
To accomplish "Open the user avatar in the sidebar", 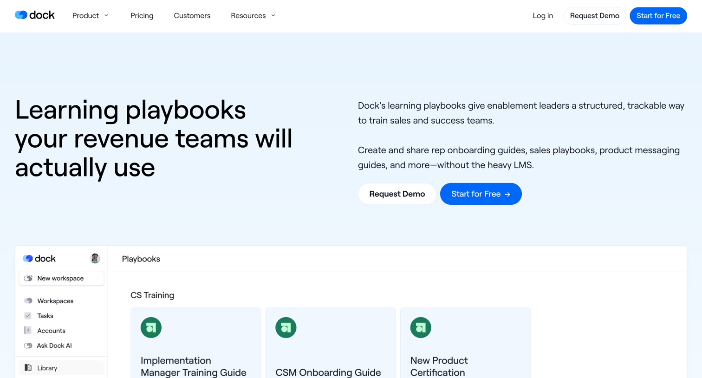I will (95, 259).
